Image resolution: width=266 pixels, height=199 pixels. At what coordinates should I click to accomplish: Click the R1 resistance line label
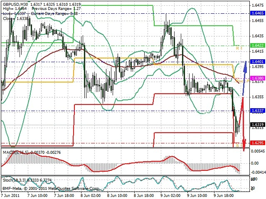239,49
